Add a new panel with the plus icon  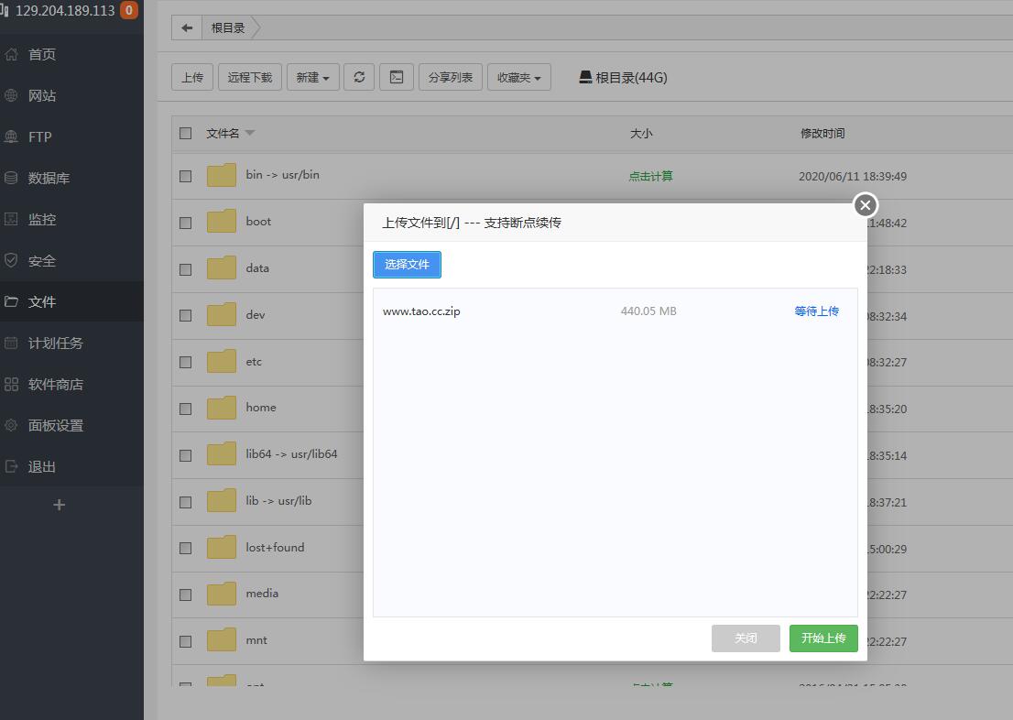(x=60, y=505)
